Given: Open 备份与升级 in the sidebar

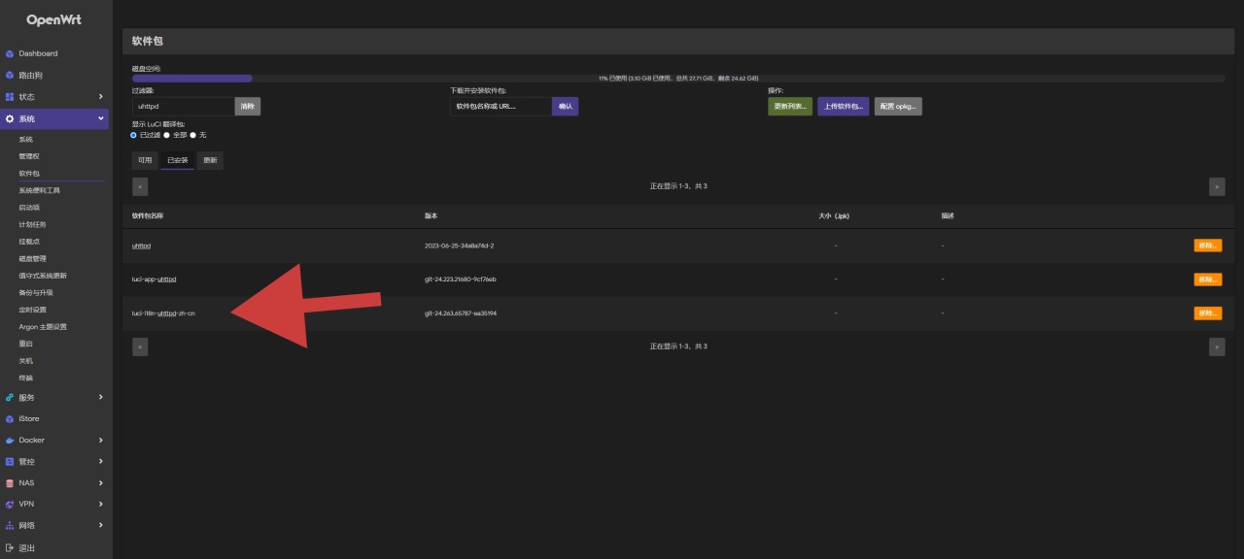Looking at the screenshot, I should [x=36, y=292].
